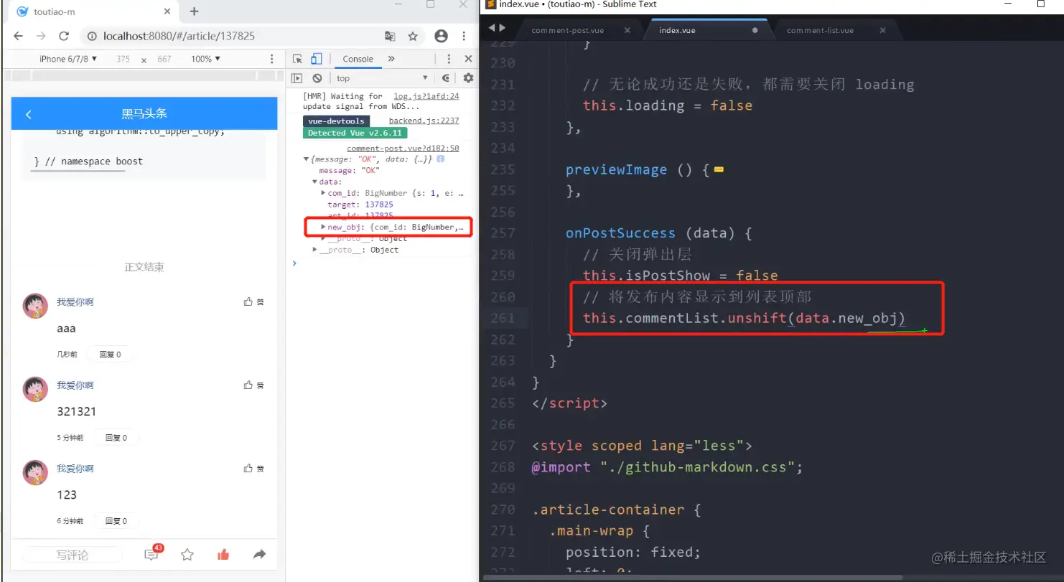
Task: Click the device height field 667
Action: click(x=164, y=59)
